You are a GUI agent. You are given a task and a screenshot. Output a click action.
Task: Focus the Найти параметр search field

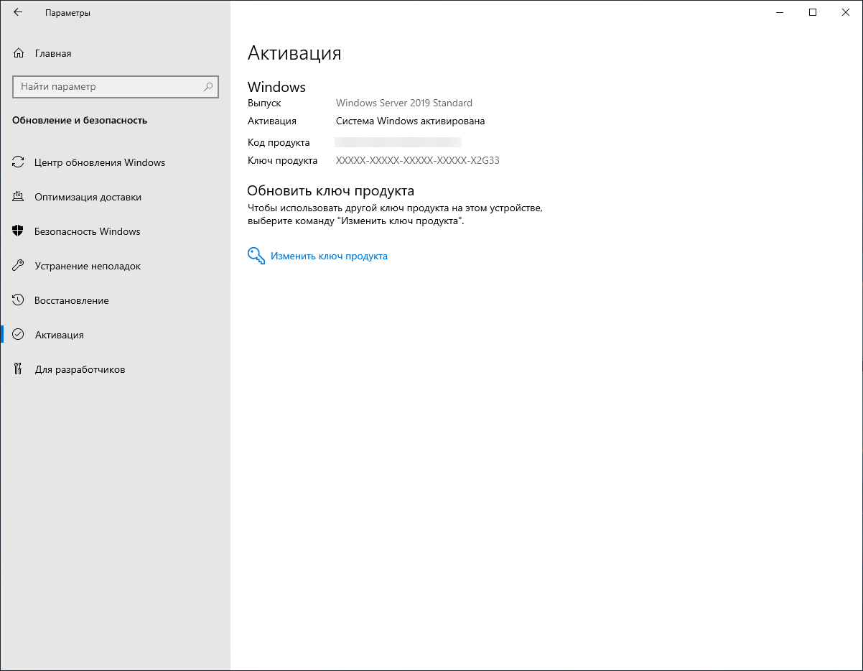116,86
